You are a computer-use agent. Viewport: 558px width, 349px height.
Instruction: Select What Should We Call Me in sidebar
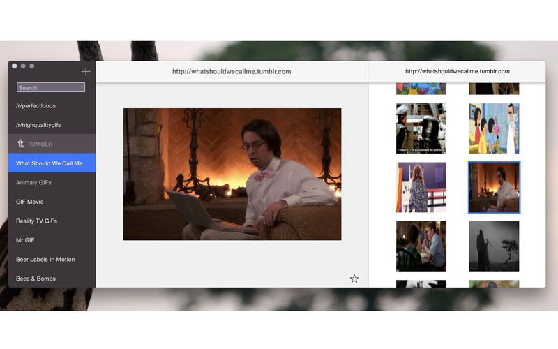click(x=50, y=163)
